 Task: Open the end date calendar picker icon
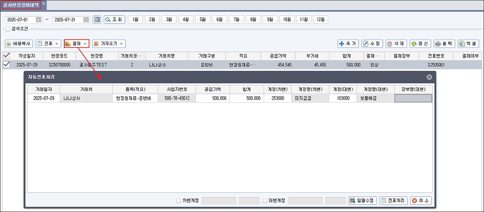click(86, 20)
